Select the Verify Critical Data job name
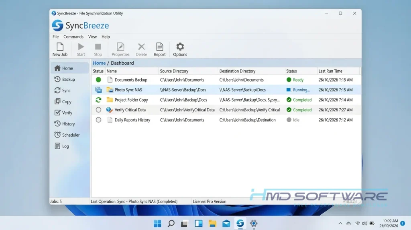 [130, 110]
